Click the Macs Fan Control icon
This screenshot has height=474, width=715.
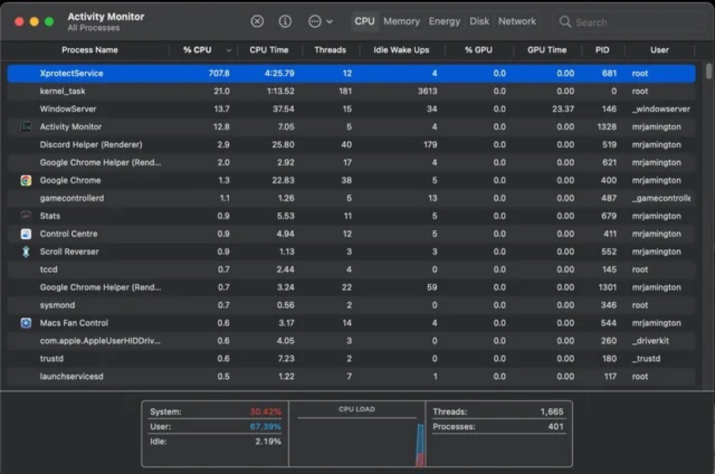[26, 323]
